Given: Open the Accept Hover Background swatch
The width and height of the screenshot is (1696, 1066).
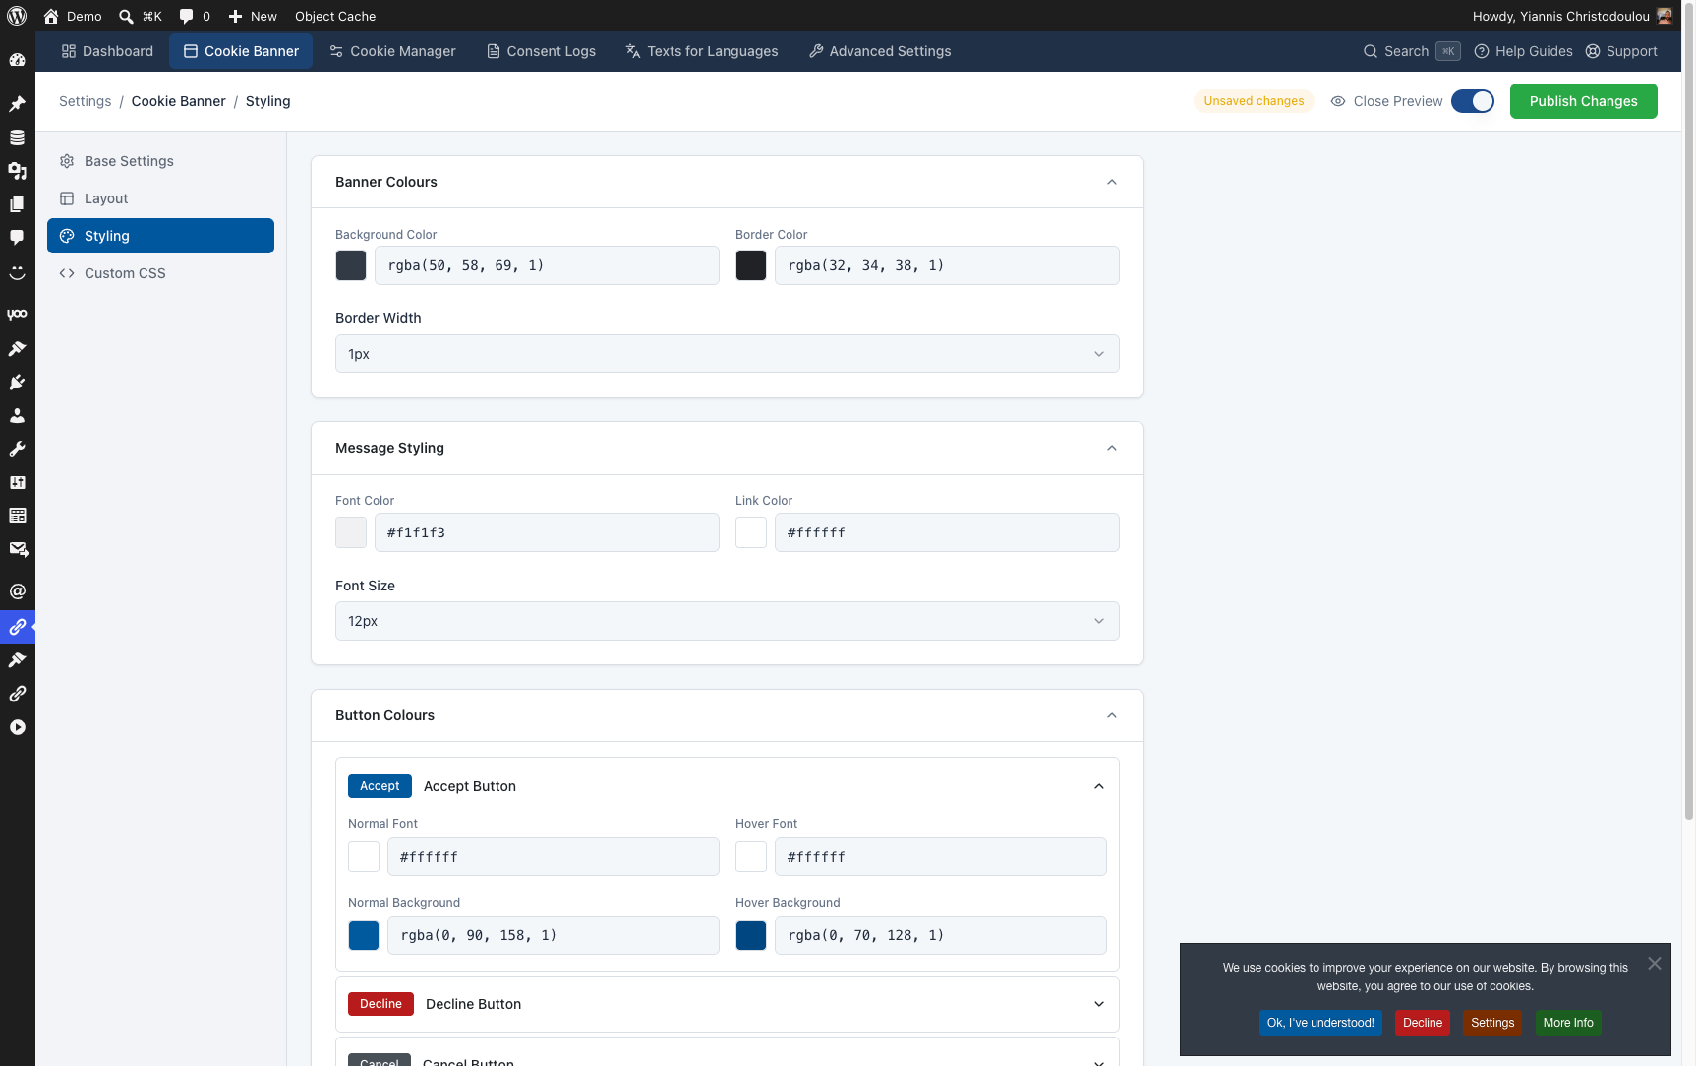Looking at the screenshot, I should [x=751, y=935].
